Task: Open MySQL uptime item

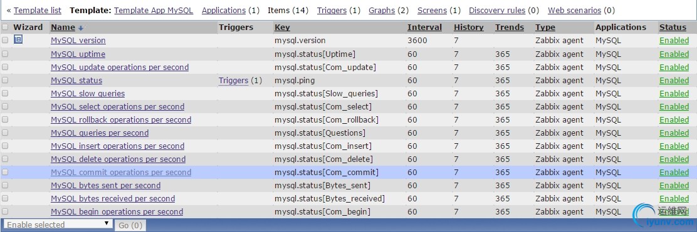Action: tap(78, 54)
